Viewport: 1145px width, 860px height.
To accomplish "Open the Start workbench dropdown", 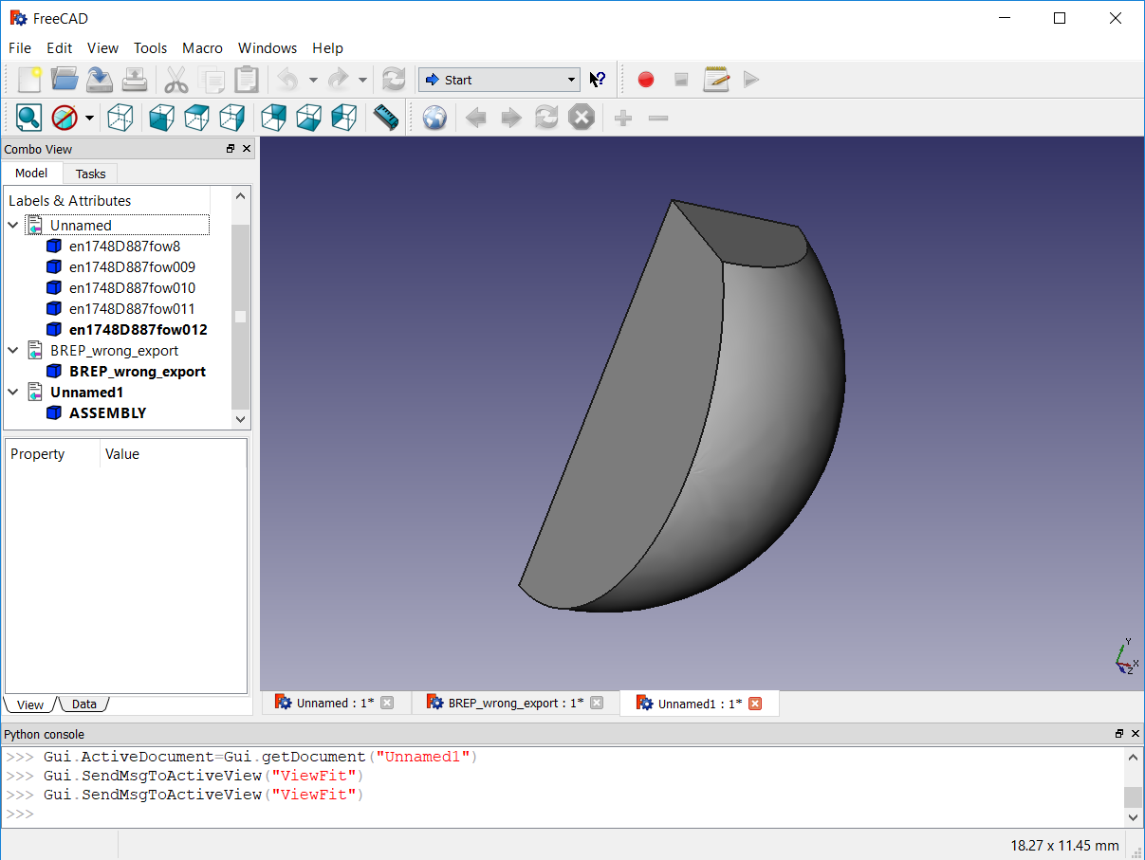I will click(x=500, y=80).
